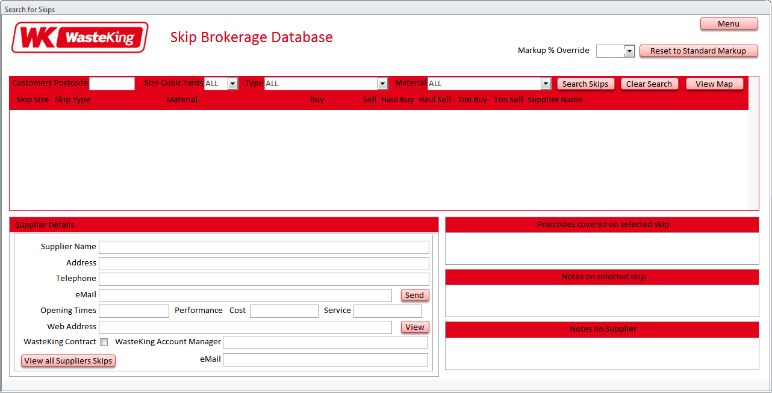Click the Skip Brokerage Database title

[x=252, y=37]
